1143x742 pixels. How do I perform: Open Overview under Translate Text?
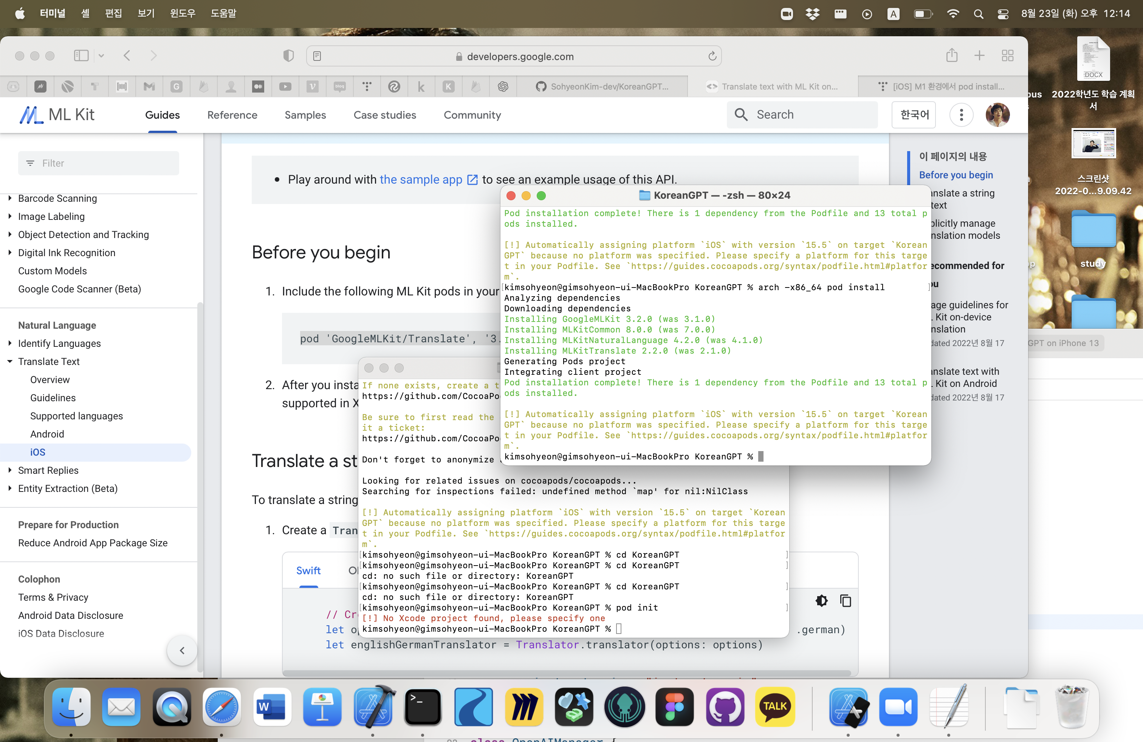pos(50,379)
